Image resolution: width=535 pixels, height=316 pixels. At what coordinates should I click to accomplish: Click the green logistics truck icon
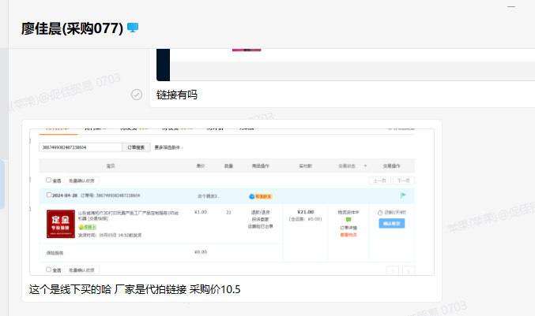tap(347, 220)
